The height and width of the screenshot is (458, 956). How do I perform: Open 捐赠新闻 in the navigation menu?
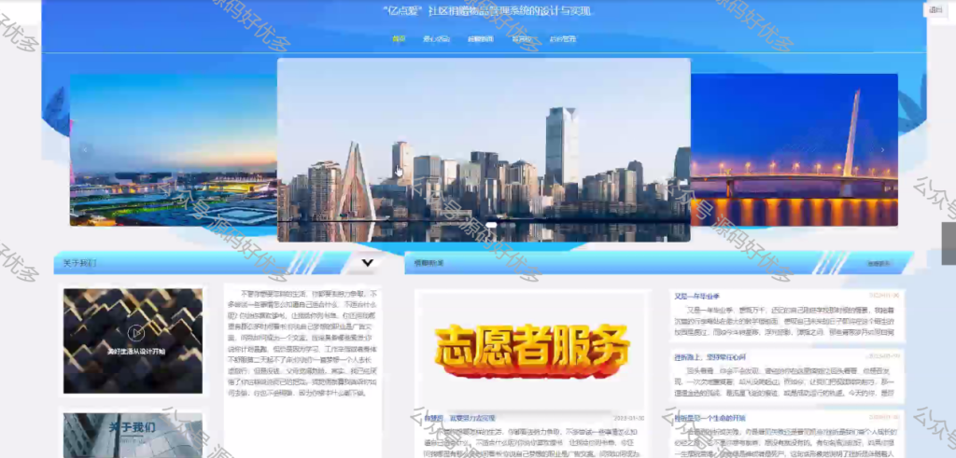click(481, 39)
